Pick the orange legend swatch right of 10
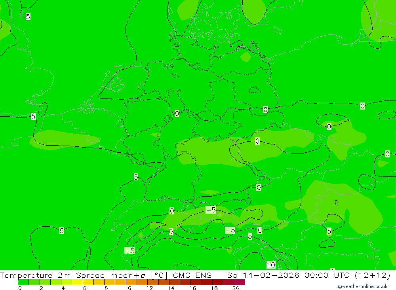The image size is (396, 290). click(x=131, y=282)
